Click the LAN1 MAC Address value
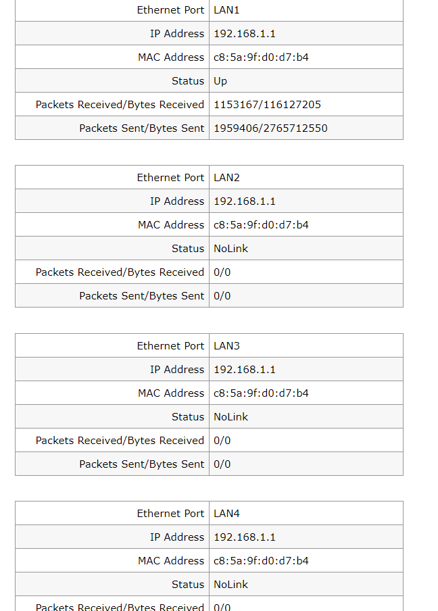Viewport: 438px width, 611px height. pos(261,57)
